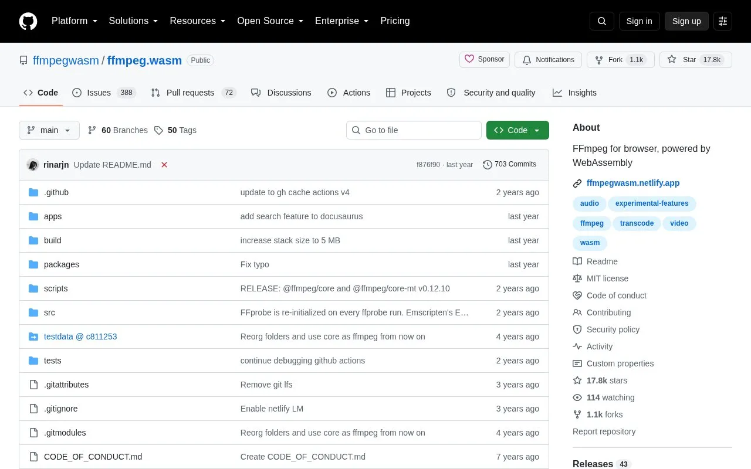Viewport: 751px width, 469px height.
Task: Expand the Solutions header menu
Action: tap(134, 21)
